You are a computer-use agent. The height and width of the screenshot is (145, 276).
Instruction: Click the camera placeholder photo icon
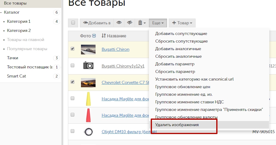point(88,65)
